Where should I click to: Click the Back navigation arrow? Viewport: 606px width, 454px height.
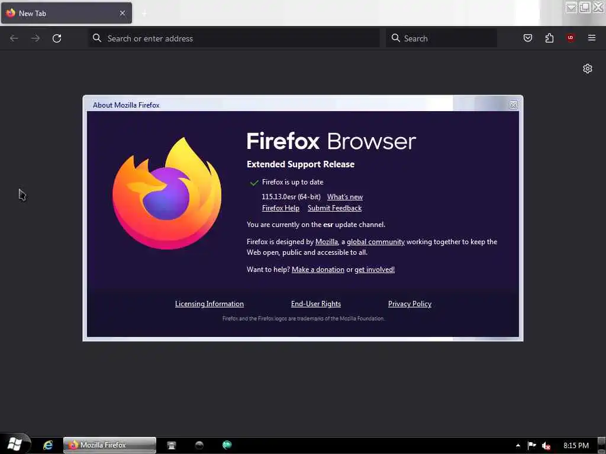[14, 38]
